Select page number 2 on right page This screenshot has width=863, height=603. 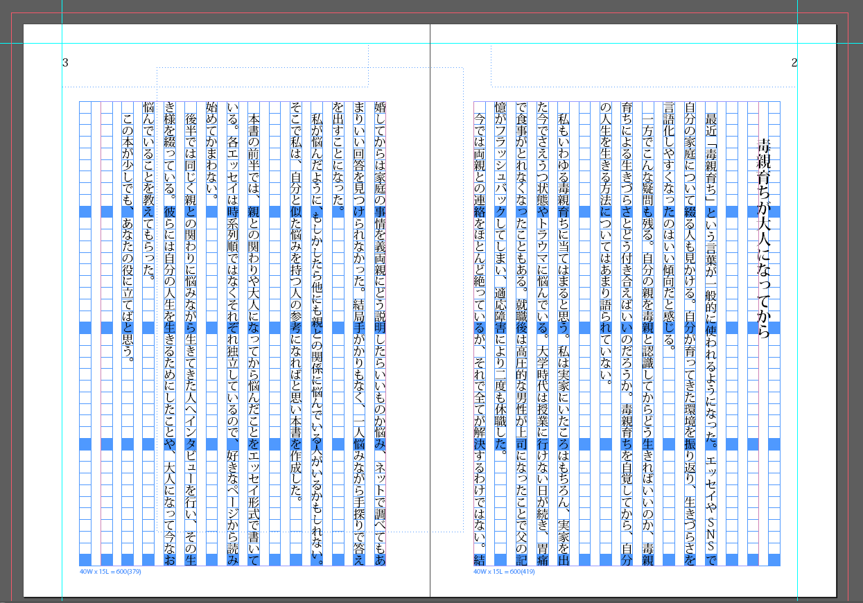pos(794,63)
